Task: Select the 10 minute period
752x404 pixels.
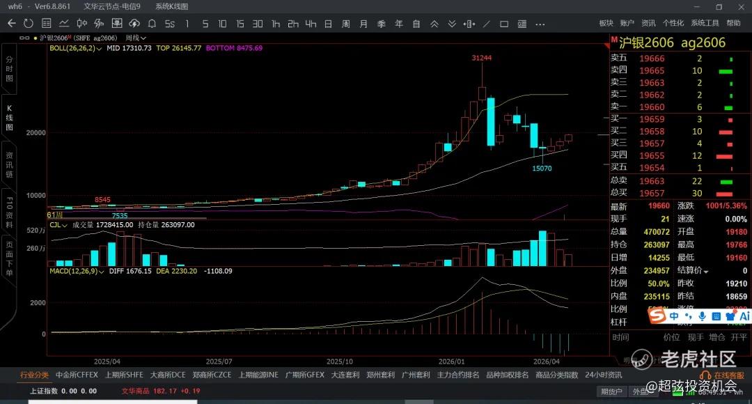Action: (x=222, y=24)
